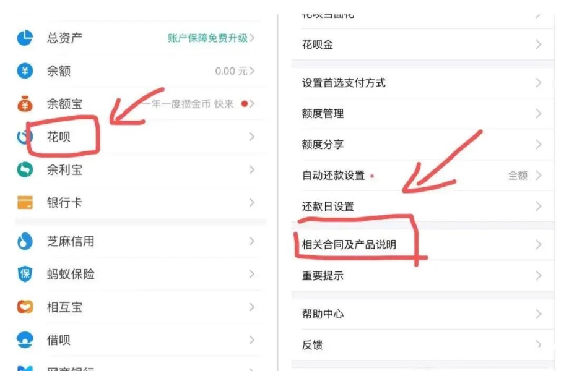Tap the 借呗 blue icon
Image resolution: width=569 pixels, height=371 pixels.
click(x=25, y=339)
